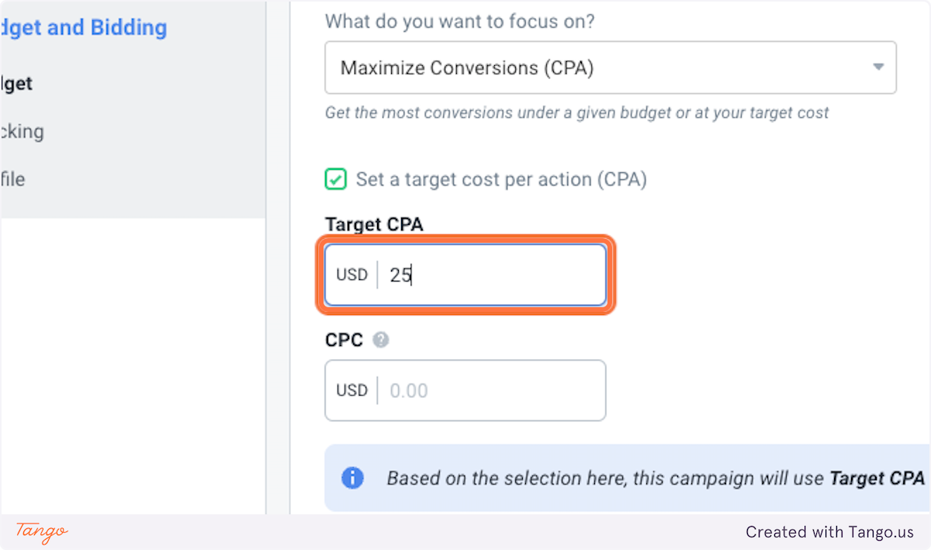
Task: Click the USD prefix in Target CPA field
Action: coord(351,275)
